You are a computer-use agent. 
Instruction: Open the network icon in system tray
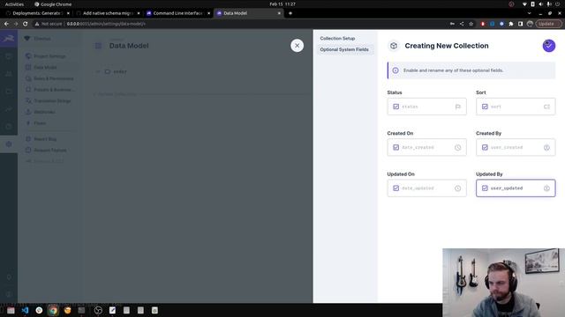[524, 4]
